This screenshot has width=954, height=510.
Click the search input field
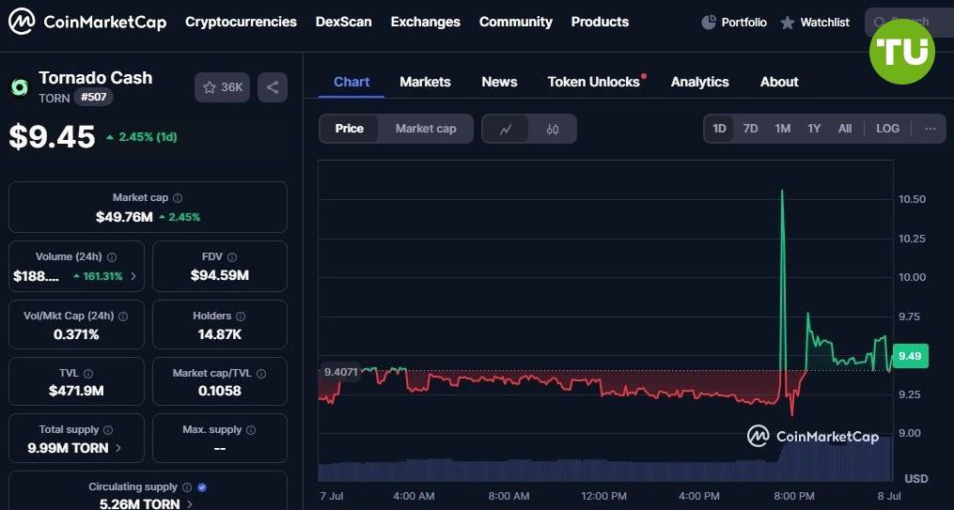[x=909, y=23]
